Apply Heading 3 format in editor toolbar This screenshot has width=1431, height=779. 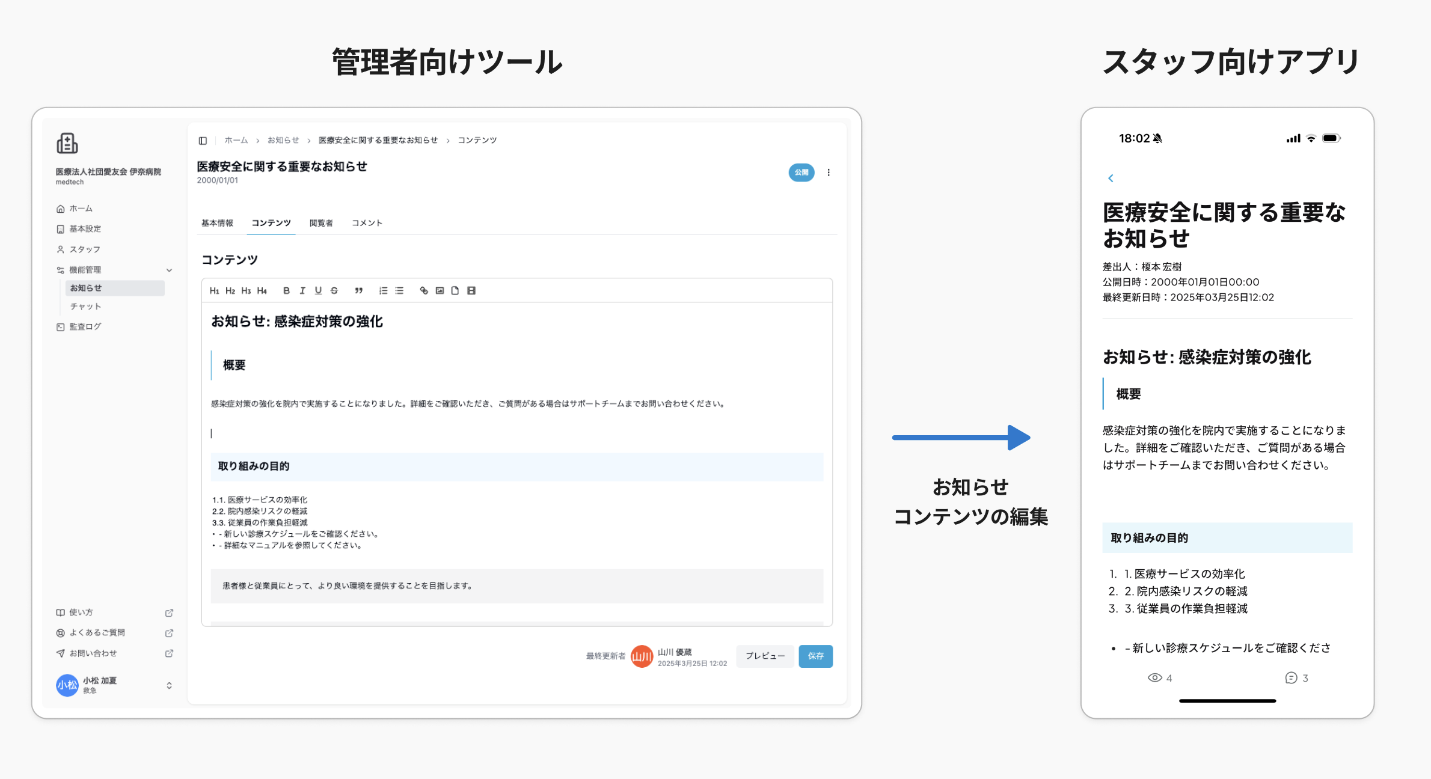pos(246,291)
